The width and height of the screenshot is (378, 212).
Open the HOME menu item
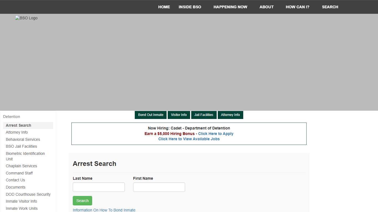[164, 7]
